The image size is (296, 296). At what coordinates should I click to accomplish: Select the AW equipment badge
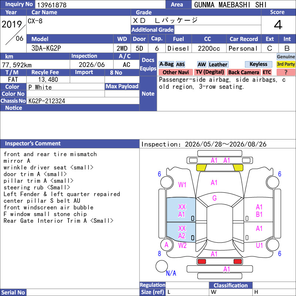click(202, 64)
